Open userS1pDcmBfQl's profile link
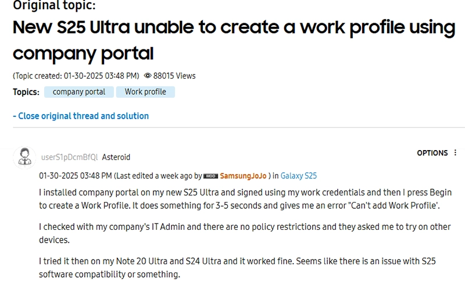Image resolution: width=465 pixels, height=291 pixels. tap(69, 157)
